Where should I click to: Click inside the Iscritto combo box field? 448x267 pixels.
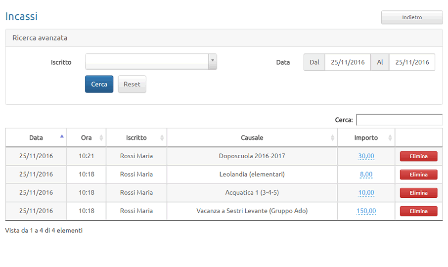click(x=147, y=62)
